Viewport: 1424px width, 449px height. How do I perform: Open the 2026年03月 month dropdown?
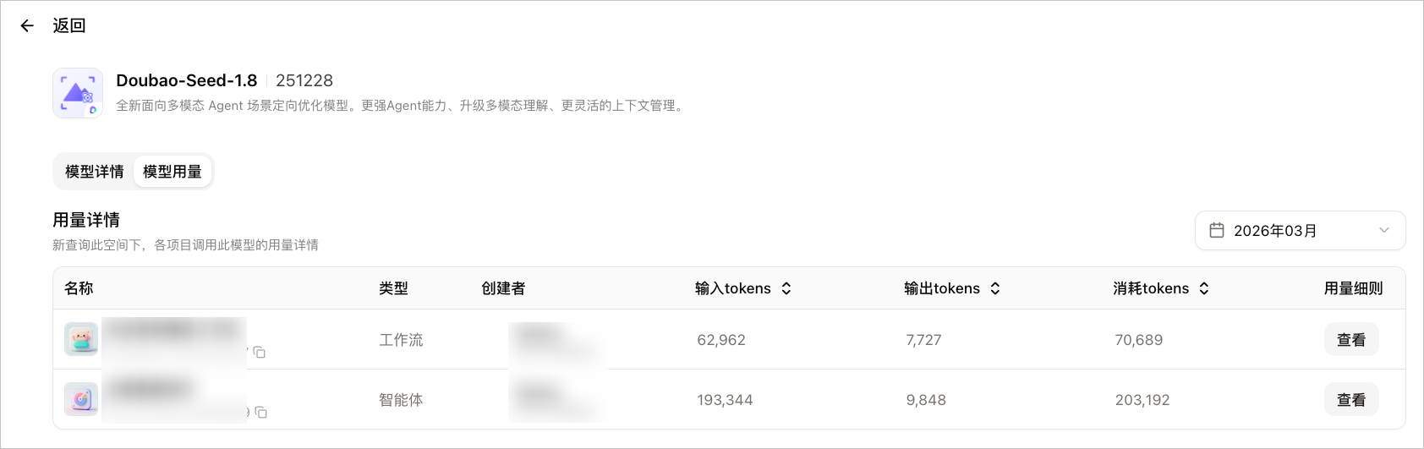point(1300,230)
